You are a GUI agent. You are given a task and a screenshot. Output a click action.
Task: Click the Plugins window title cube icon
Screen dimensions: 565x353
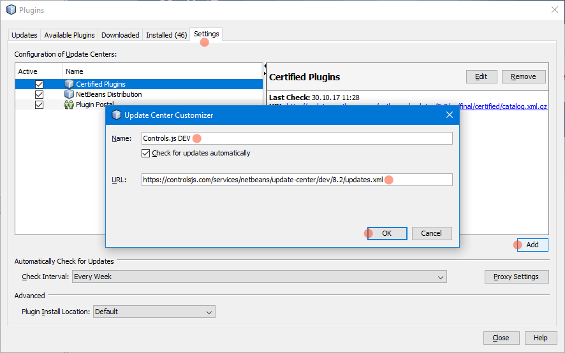(11, 10)
